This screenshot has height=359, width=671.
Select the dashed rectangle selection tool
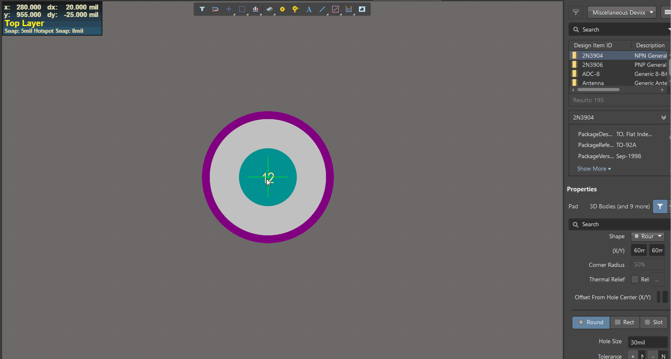pos(242,9)
